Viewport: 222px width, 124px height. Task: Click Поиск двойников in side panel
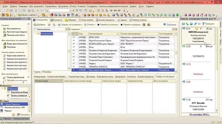click(x=15, y=77)
